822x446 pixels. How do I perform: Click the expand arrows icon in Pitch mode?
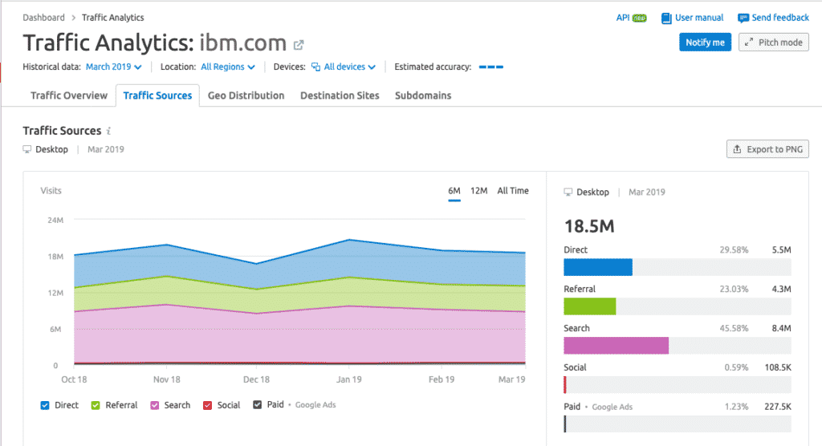749,43
